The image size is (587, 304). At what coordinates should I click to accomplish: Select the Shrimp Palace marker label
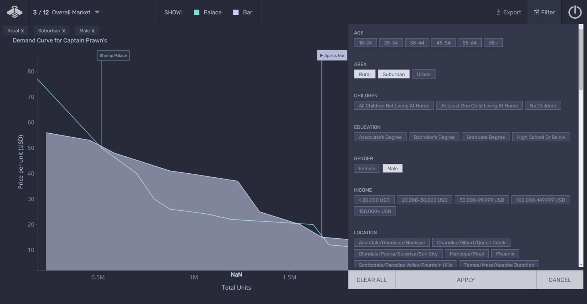click(x=113, y=55)
